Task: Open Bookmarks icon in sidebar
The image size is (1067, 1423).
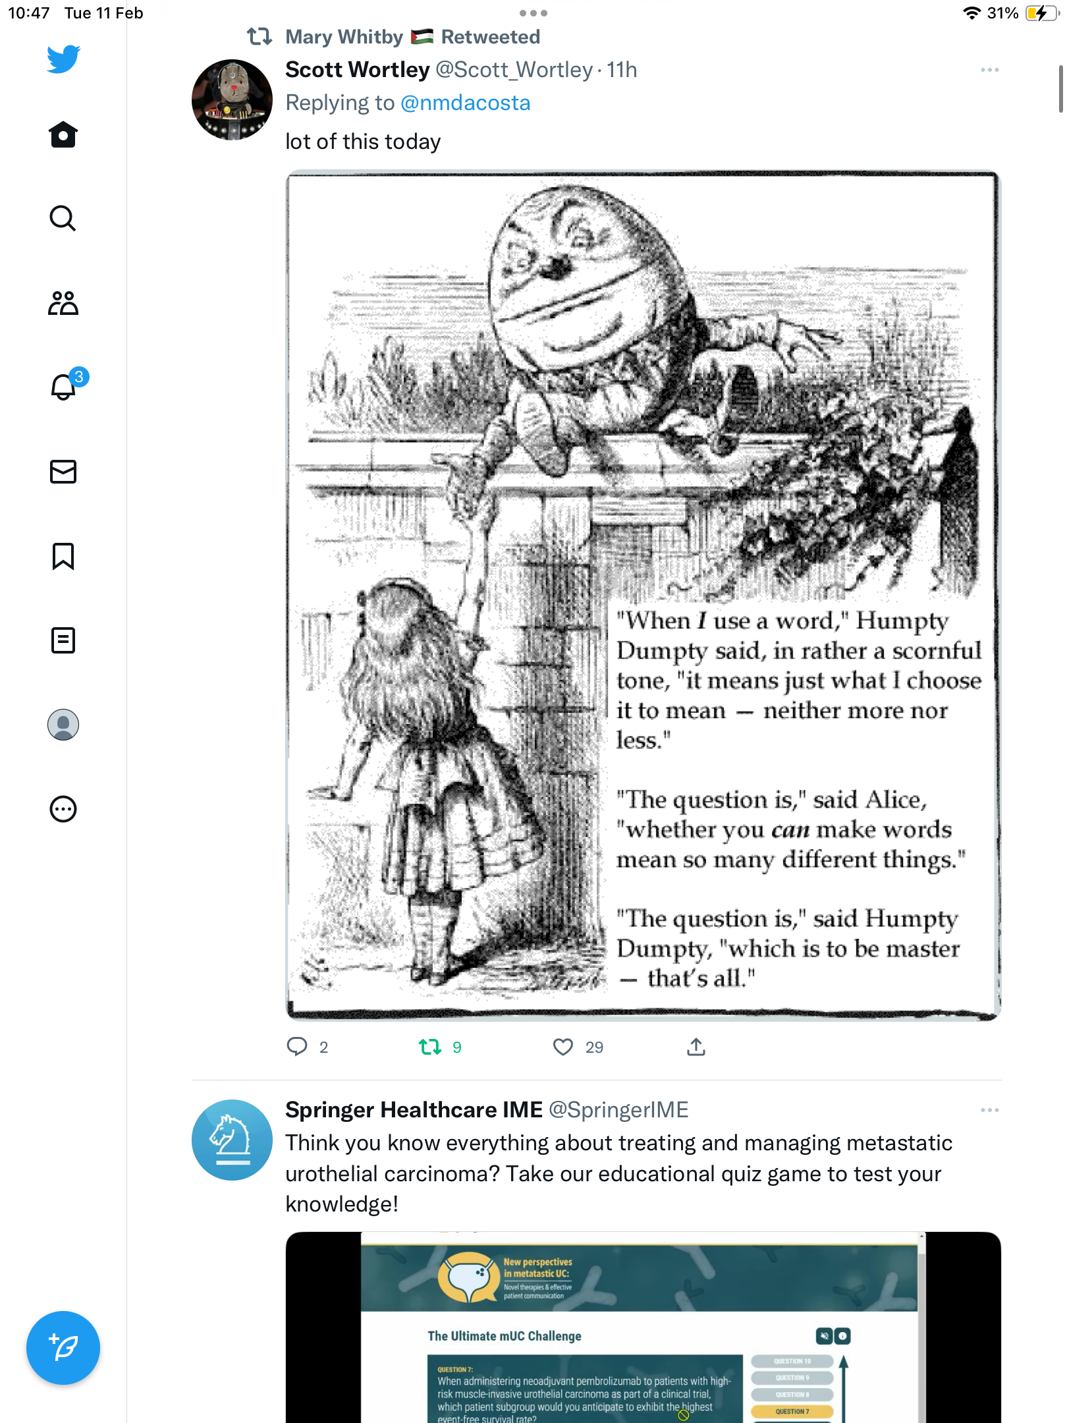Action: [63, 556]
